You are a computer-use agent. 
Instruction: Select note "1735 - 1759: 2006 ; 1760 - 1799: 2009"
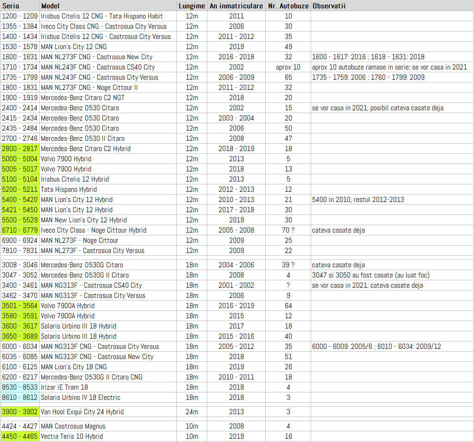click(x=368, y=77)
